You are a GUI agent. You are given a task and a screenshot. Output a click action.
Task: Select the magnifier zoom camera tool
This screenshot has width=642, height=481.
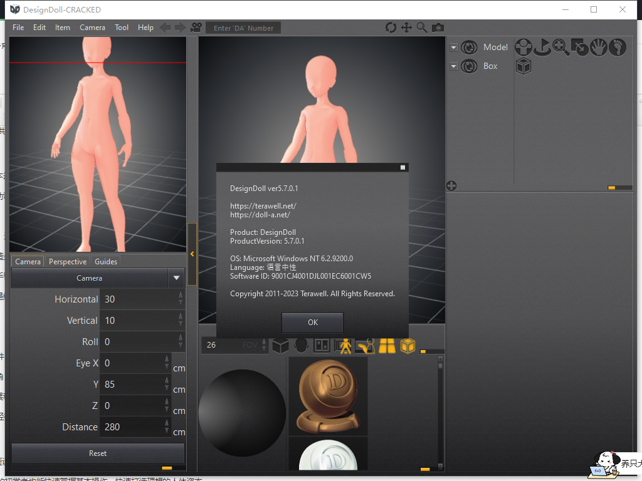(422, 28)
